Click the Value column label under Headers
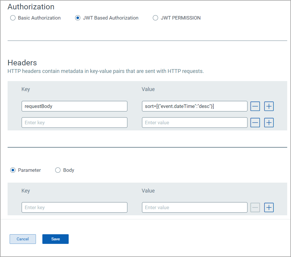 point(148,89)
